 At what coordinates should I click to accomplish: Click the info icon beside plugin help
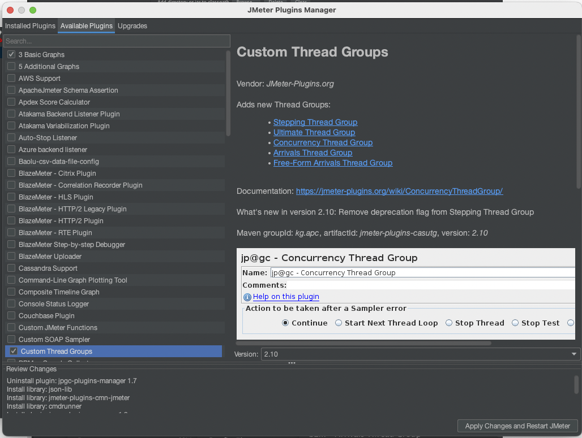pyautogui.click(x=247, y=297)
